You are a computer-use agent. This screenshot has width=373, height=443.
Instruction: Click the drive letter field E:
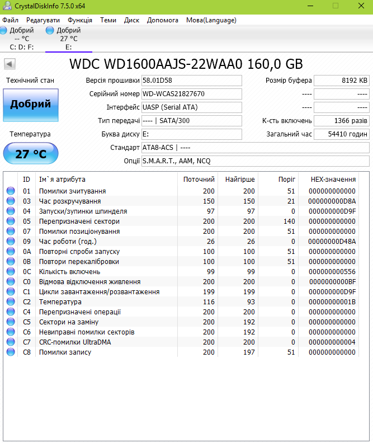coord(192,134)
